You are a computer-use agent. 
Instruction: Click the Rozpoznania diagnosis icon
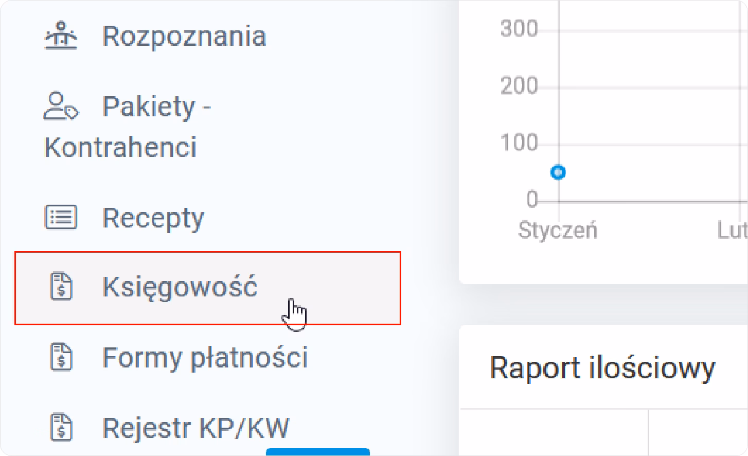click(x=62, y=36)
